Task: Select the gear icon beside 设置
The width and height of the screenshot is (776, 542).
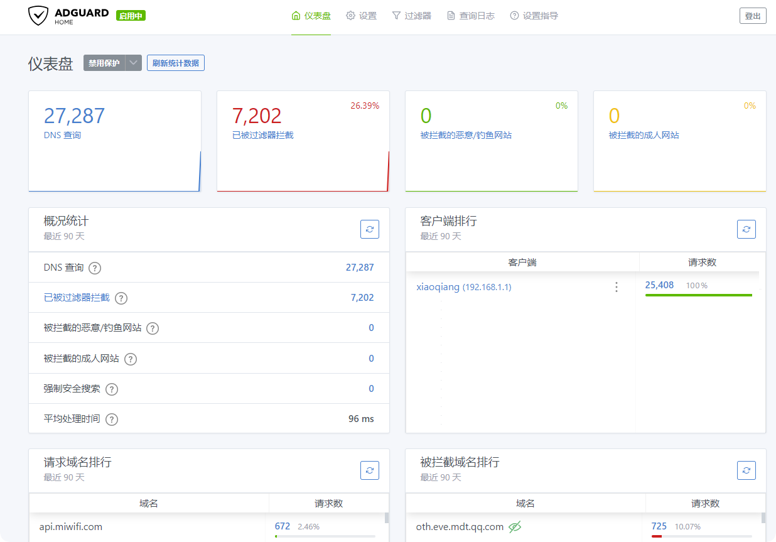Action: [350, 15]
